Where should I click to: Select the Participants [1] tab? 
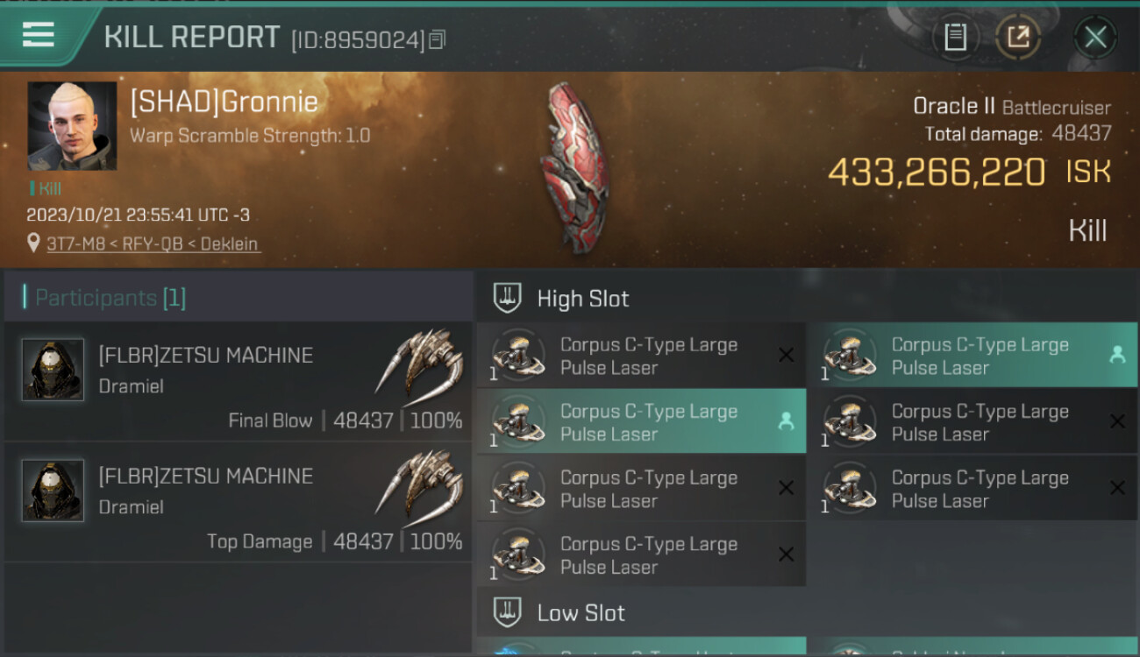pos(110,298)
